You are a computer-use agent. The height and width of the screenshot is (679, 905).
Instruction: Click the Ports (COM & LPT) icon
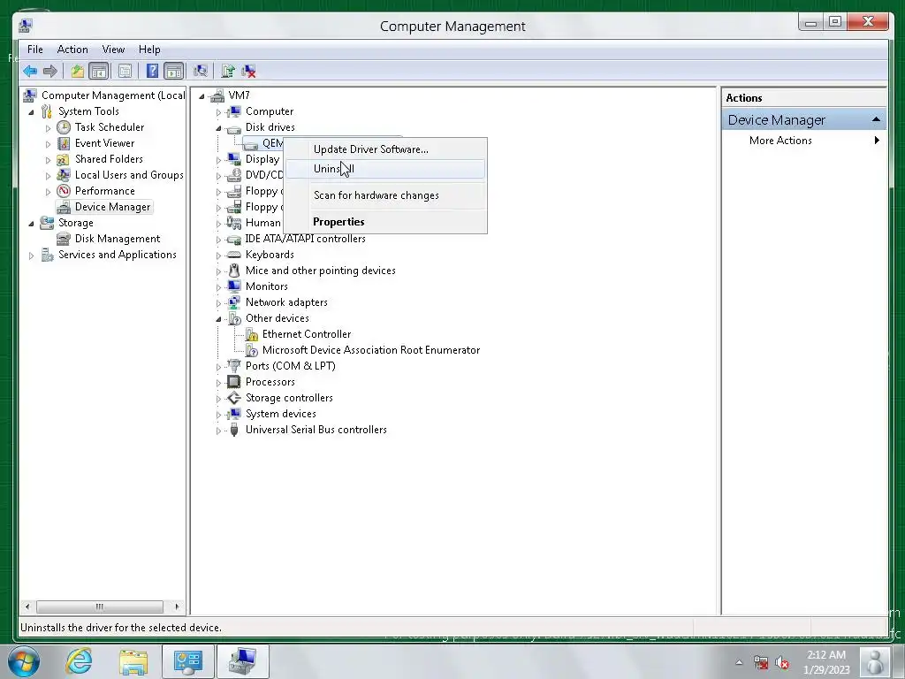pos(233,365)
